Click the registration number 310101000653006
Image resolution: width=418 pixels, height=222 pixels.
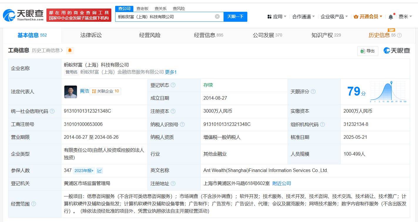(x=83, y=124)
